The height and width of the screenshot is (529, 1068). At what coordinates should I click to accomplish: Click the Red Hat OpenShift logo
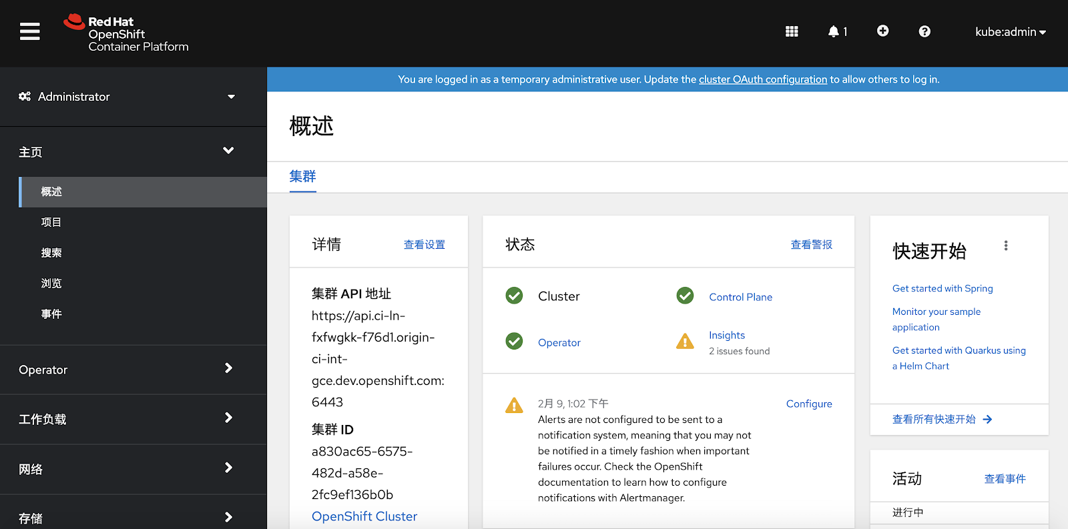pyautogui.click(x=126, y=33)
